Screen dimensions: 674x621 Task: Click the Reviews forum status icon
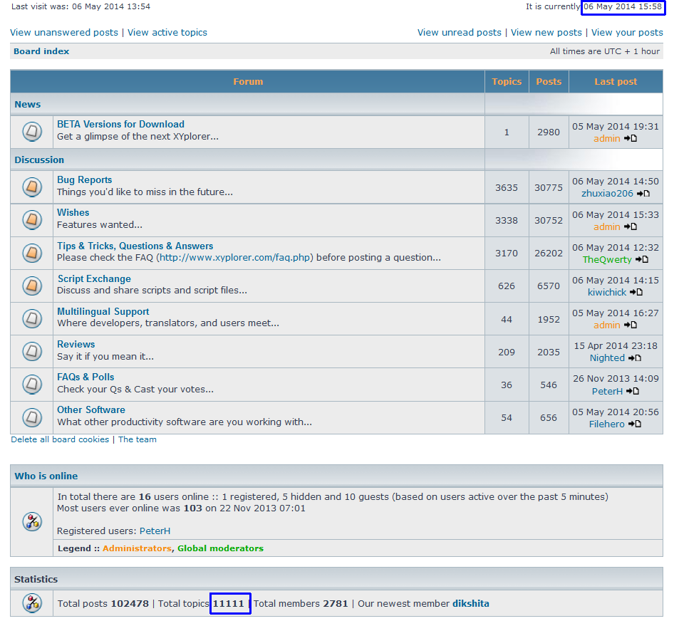(31, 351)
